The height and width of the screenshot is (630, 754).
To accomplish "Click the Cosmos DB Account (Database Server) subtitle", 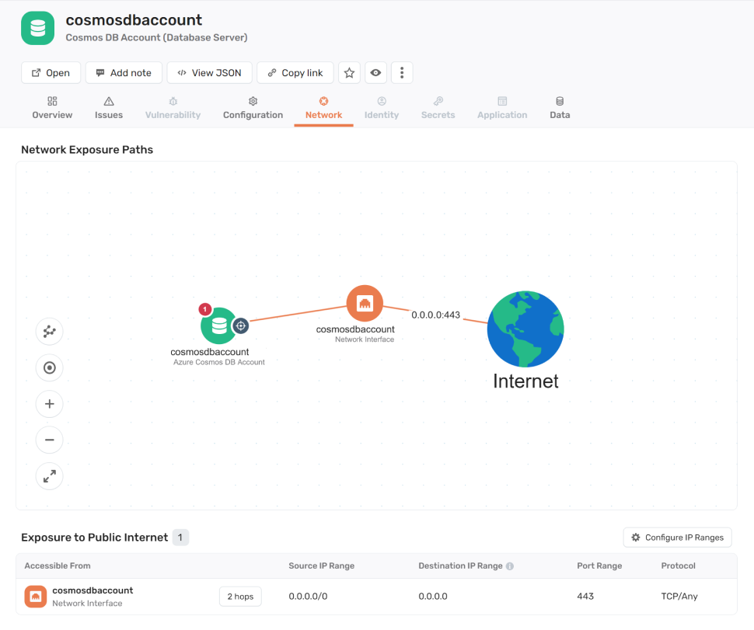I will [x=156, y=37].
